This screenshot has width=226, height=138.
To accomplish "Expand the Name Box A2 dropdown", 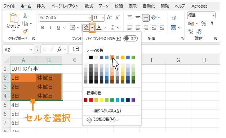I will click(31, 50).
